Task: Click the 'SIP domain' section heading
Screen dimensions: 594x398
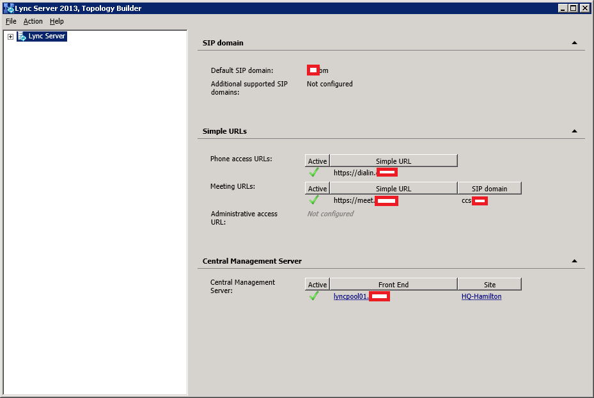Action: pos(223,43)
